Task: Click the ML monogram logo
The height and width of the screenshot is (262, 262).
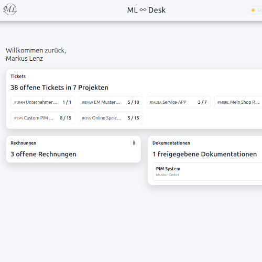Action: pyautogui.click(x=10, y=9)
